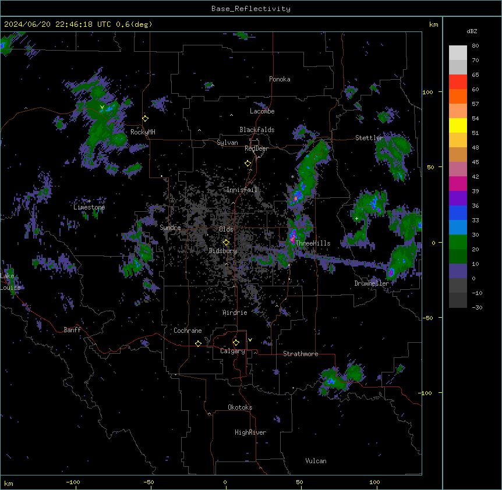Image resolution: width=502 pixels, height=490 pixels.
Task: Click the km unit label at top right
Action: [433, 24]
